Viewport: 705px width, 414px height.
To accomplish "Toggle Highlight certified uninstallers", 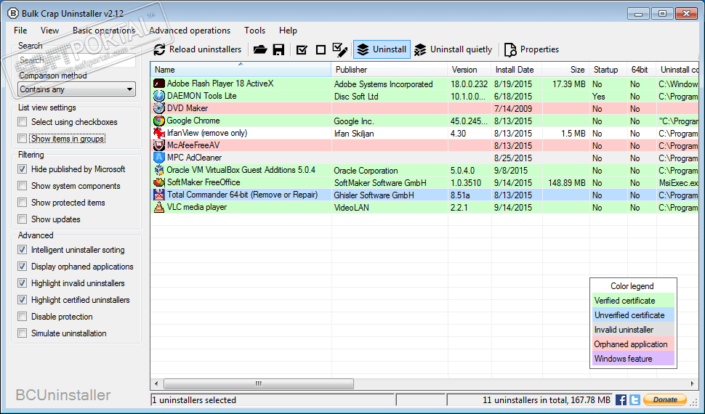I will [x=22, y=299].
